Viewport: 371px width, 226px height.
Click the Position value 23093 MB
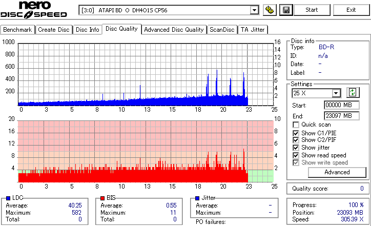point(350,213)
